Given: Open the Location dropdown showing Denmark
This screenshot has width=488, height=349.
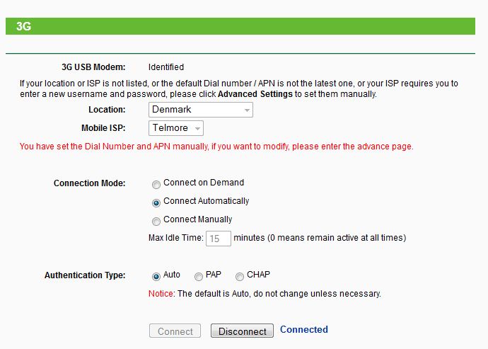Looking at the screenshot, I should pyautogui.click(x=201, y=110).
